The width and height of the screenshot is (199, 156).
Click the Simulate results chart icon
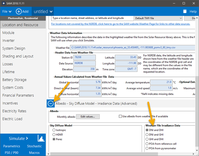pyautogui.click(x=41, y=138)
